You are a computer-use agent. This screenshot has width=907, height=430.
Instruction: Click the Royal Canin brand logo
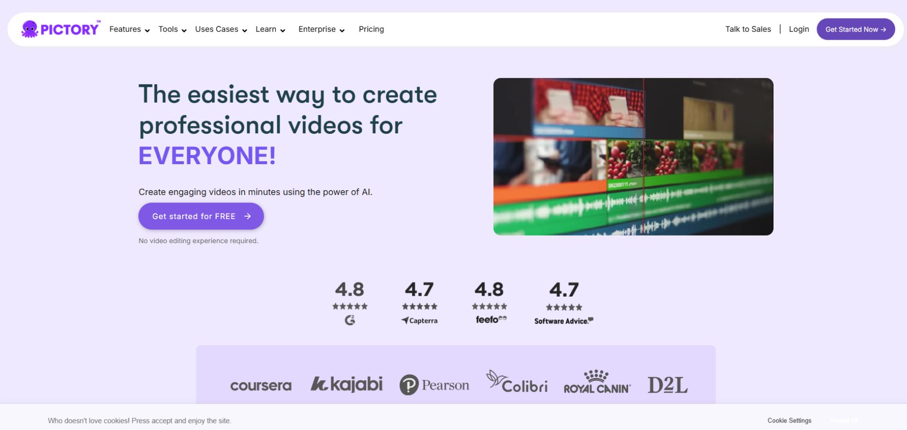click(x=597, y=382)
